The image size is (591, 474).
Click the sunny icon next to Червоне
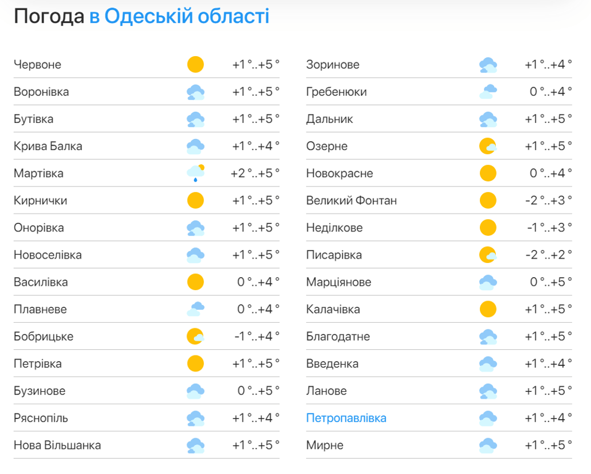[x=195, y=64]
